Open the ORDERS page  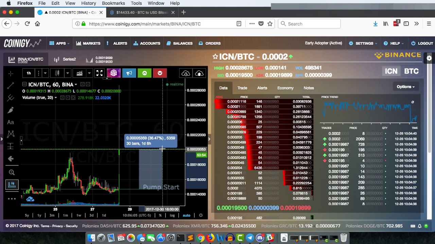click(210, 43)
